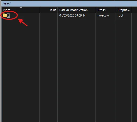This screenshot has height=122, width=137.
Task: Click the root owner cell
Action: click(120, 16)
